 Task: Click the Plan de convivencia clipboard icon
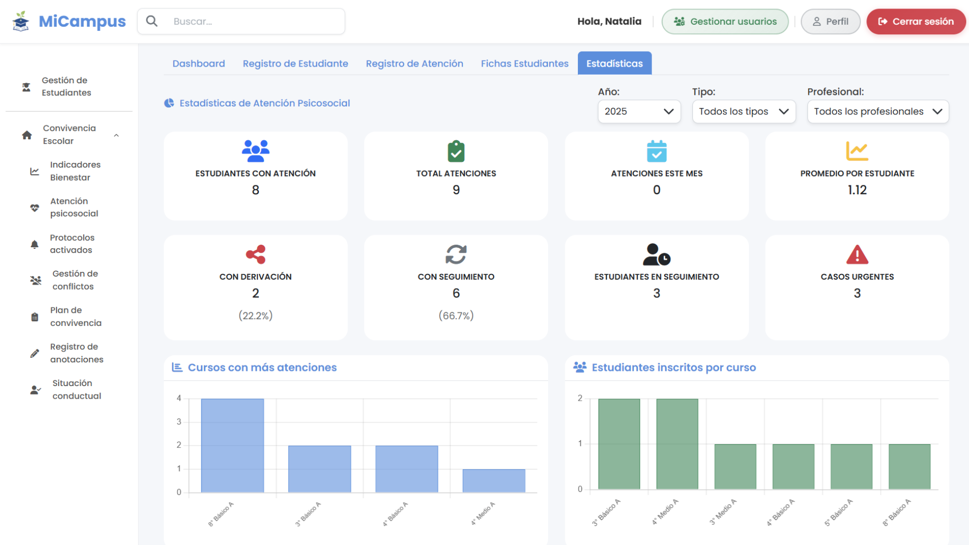click(x=34, y=317)
